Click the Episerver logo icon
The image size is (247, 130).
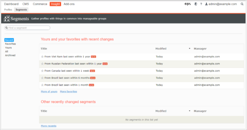(188, 4)
